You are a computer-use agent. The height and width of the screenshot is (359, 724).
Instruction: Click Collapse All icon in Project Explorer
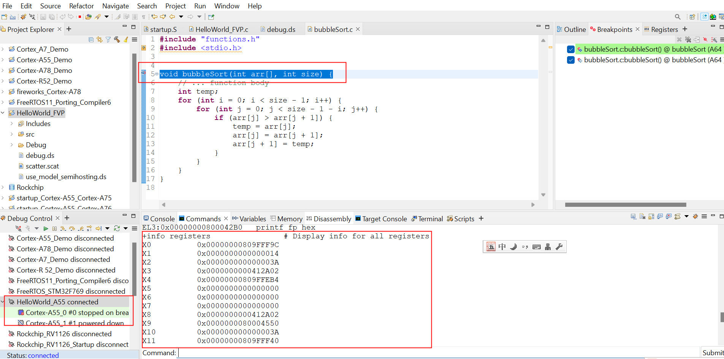91,39
